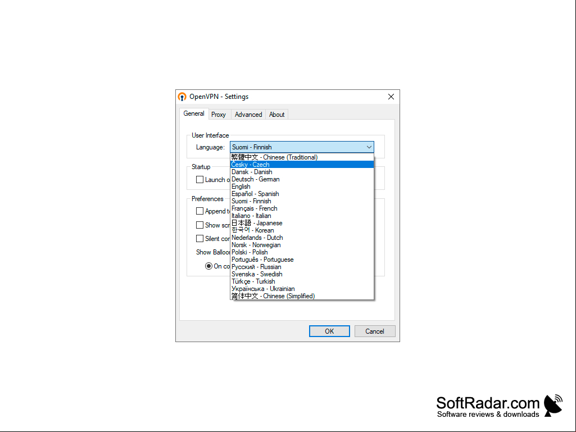Choose Türkçe - Turkish language
The height and width of the screenshot is (432, 576).
tap(302, 281)
